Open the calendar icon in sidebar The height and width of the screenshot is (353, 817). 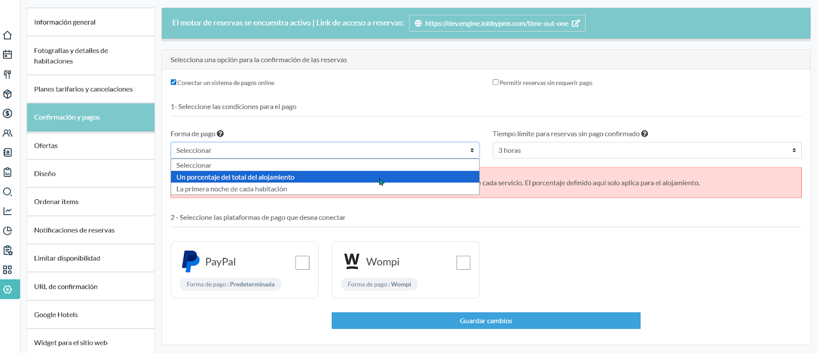pyautogui.click(x=8, y=55)
